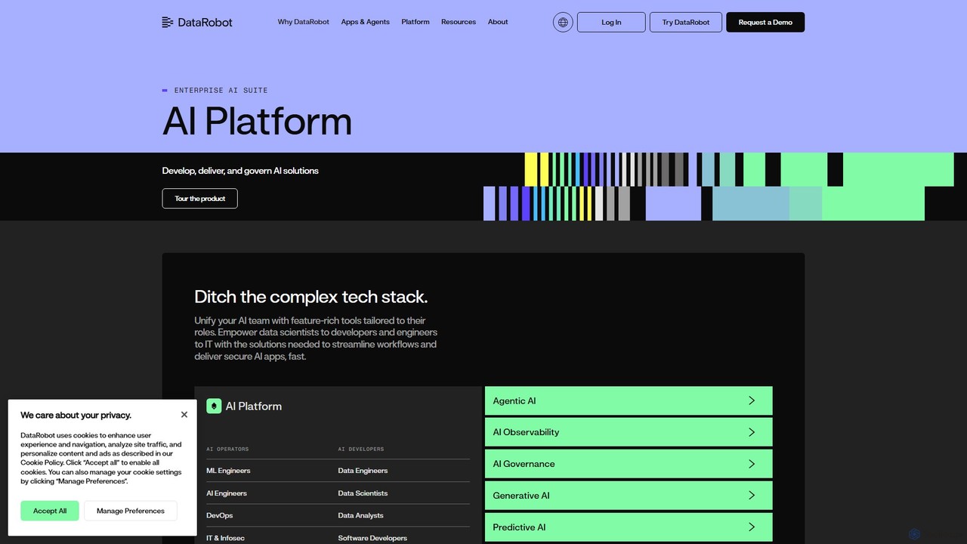967x544 pixels.
Task: Open the Why DataRobot menu
Action: pyautogui.click(x=304, y=22)
